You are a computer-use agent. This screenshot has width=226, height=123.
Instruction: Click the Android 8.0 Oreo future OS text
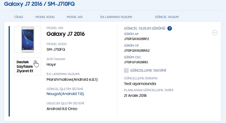[62, 109]
